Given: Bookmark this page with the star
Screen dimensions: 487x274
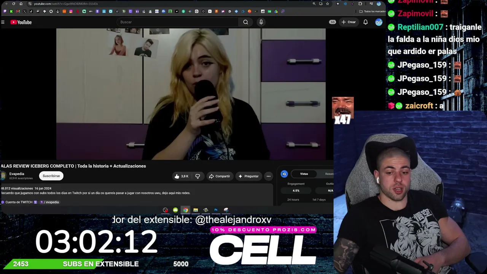Looking at the screenshot, I should (x=328, y=4).
